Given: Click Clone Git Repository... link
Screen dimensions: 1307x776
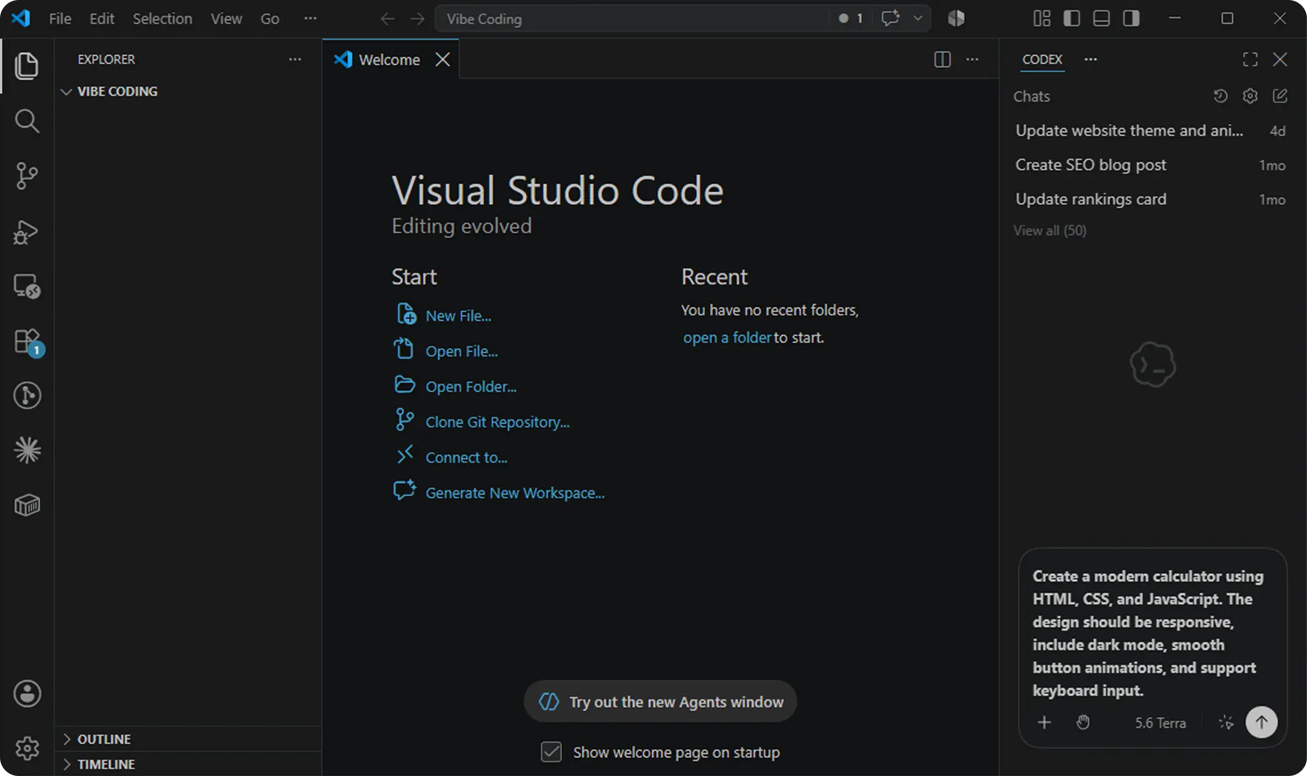Looking at the screenshot, I should click(x=497, y=422).
